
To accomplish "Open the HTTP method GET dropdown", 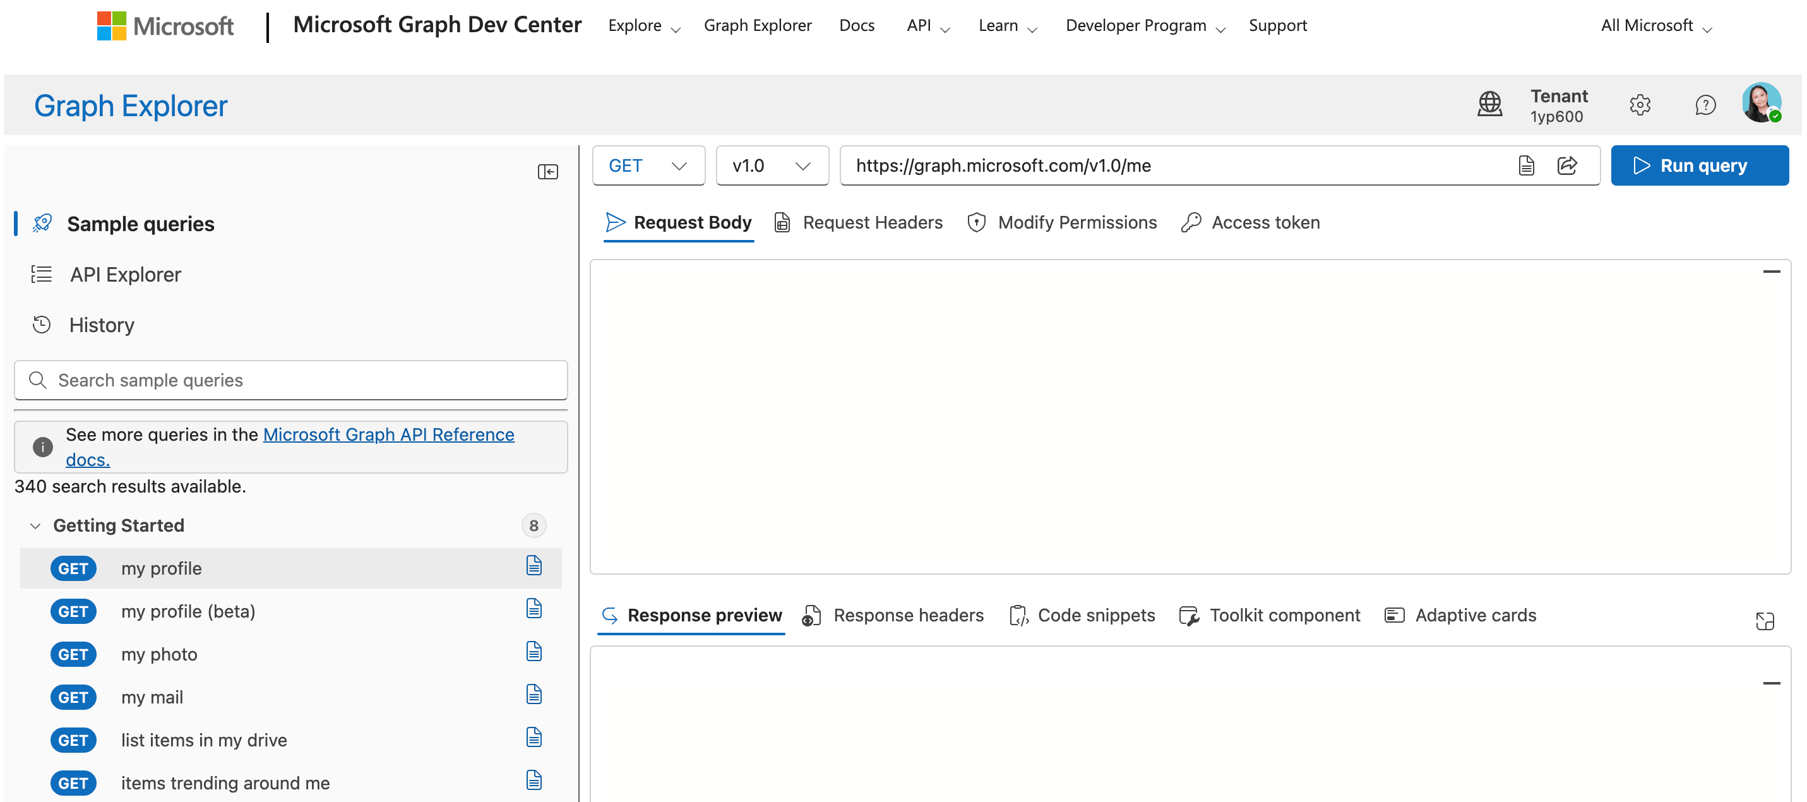I will point(648,165).
